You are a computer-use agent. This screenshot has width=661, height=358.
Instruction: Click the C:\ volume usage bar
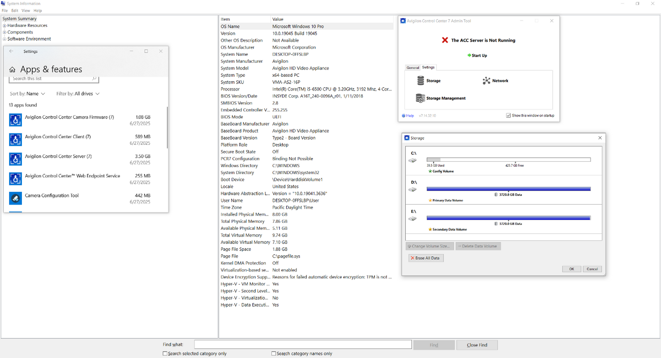508,160
